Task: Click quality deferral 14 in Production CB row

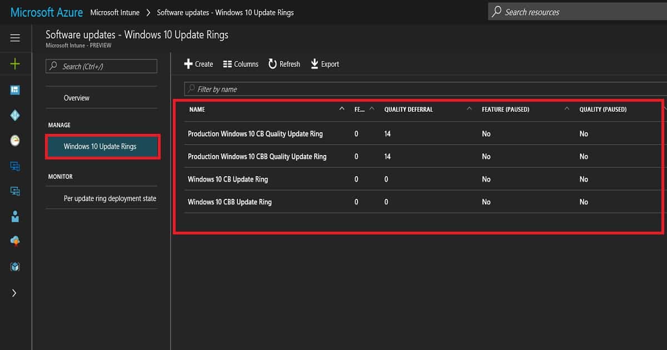Action: coord(387,133)
